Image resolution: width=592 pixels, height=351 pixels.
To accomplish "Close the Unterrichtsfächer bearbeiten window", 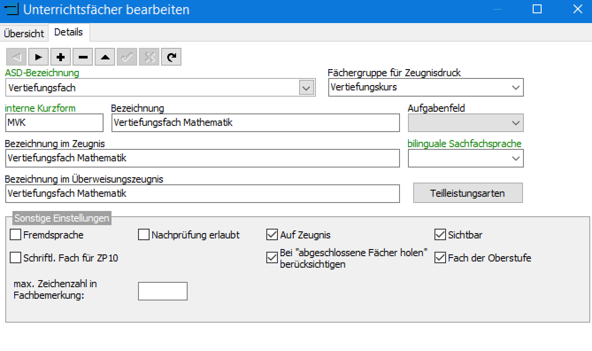I will point(577,9).
